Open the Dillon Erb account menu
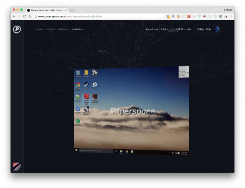This screenshot has width=245, height=188. (207, 29)
